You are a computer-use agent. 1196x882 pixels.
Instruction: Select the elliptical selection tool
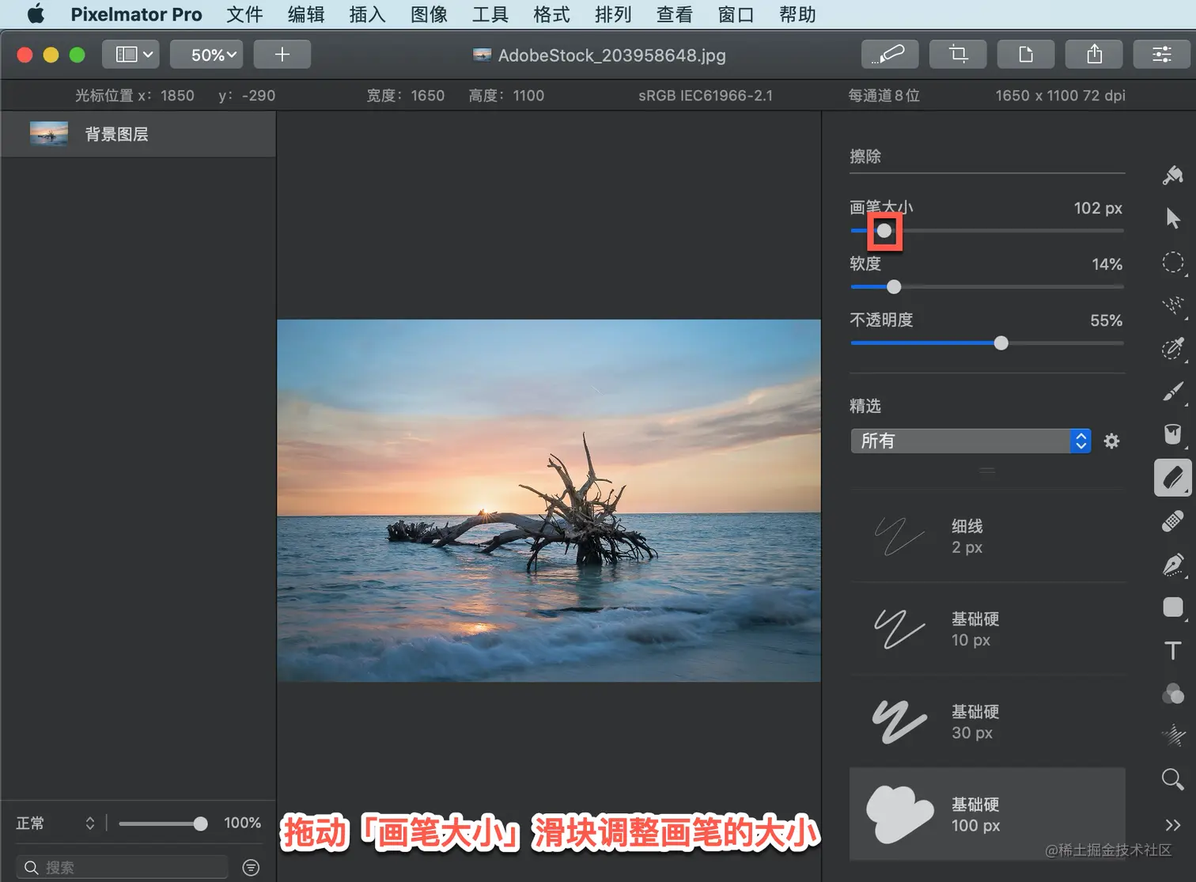tap(1172, 263)
